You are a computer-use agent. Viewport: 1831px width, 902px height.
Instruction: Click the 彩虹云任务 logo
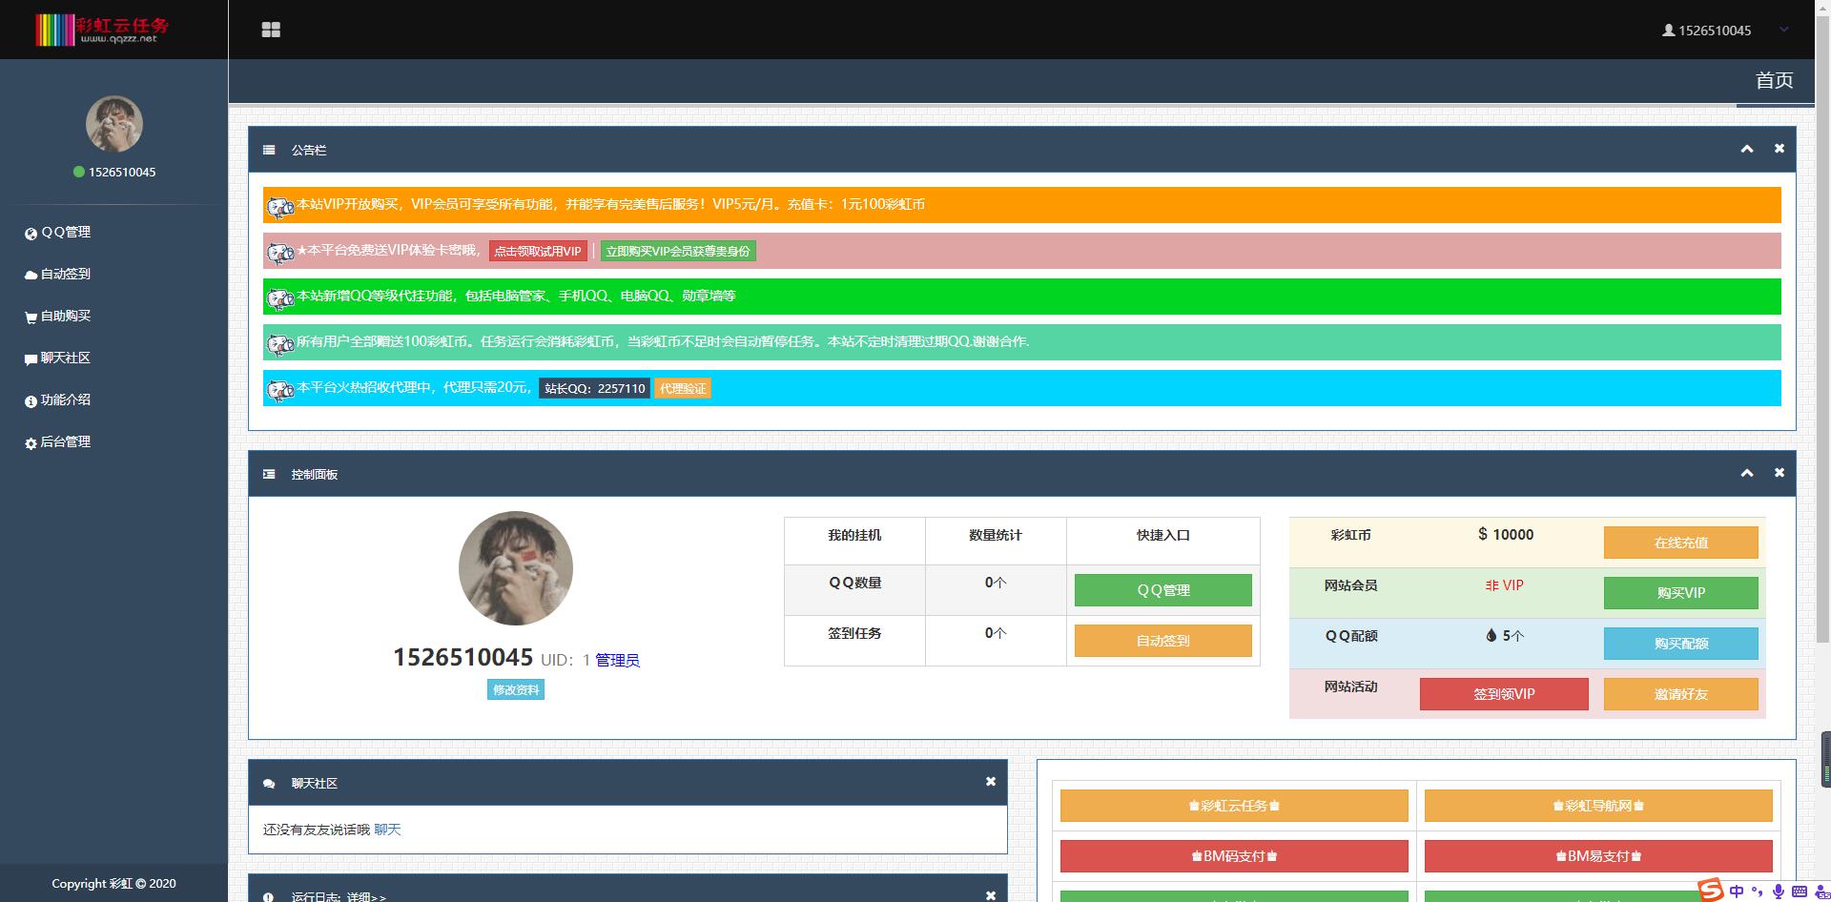[x=102, y=30]
